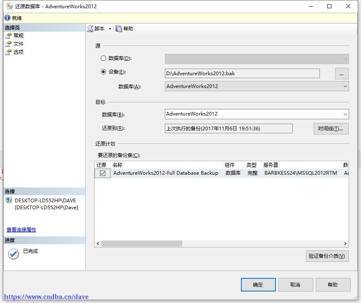Maximize the restore database window
The image size is (361, 303).
[329, 7]
